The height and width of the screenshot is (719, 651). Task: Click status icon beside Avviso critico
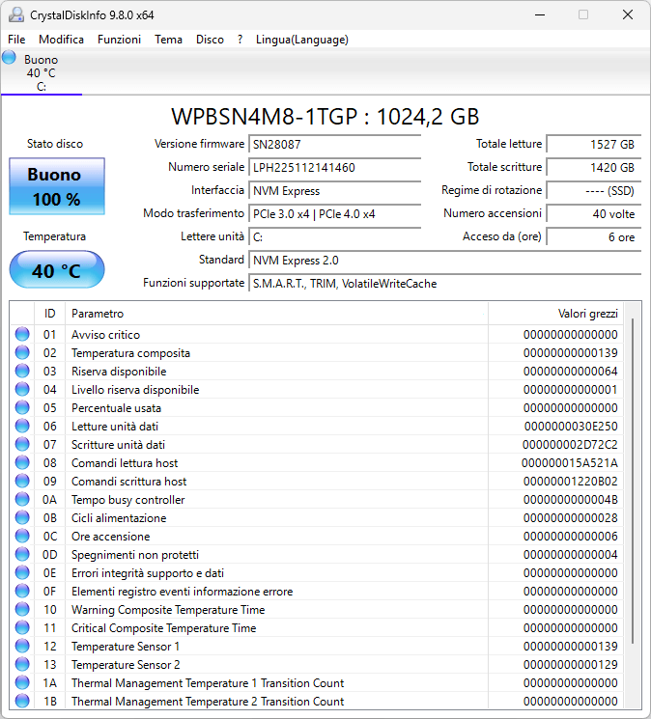(x=22, y=335)
